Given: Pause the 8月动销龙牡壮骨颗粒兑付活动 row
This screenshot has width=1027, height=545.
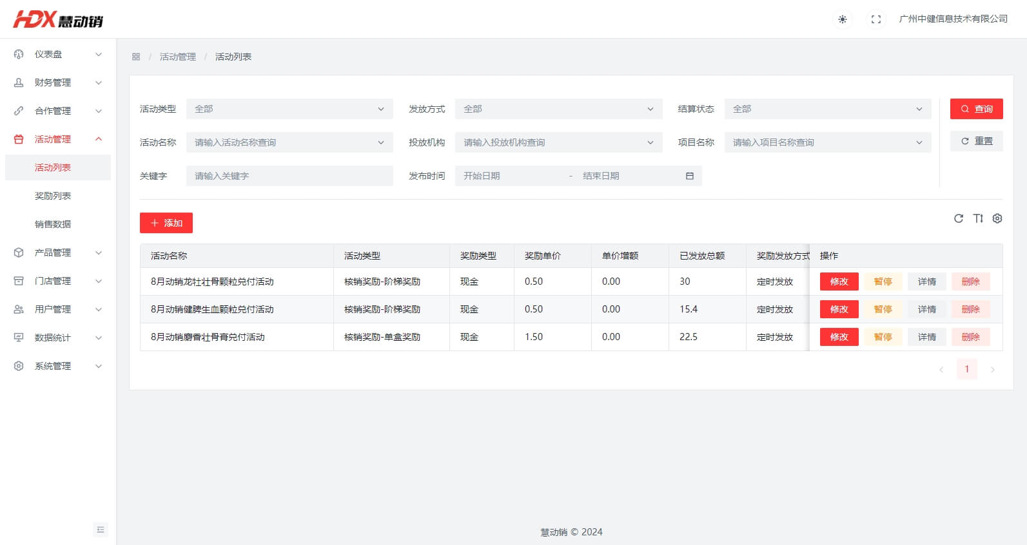Looking at the screenshot, I should coord(883,282).
